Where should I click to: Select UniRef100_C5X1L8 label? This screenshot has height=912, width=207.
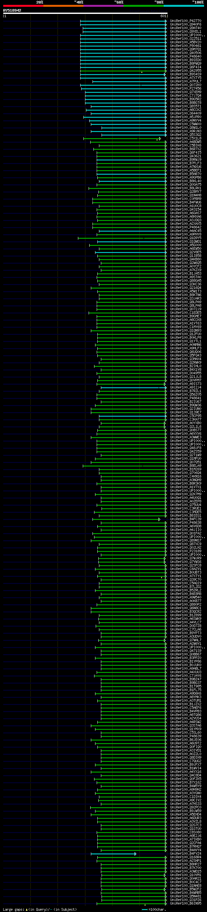(185, 138)
